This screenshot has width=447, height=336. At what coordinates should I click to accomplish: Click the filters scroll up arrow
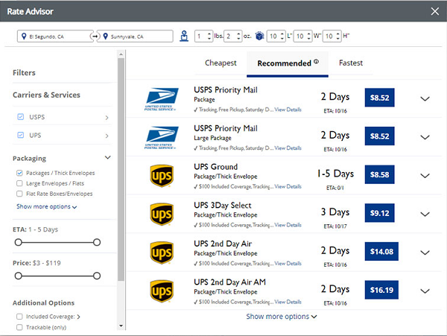click(121, 54)
